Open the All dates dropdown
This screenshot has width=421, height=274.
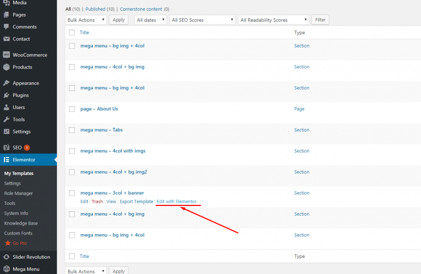150,20
